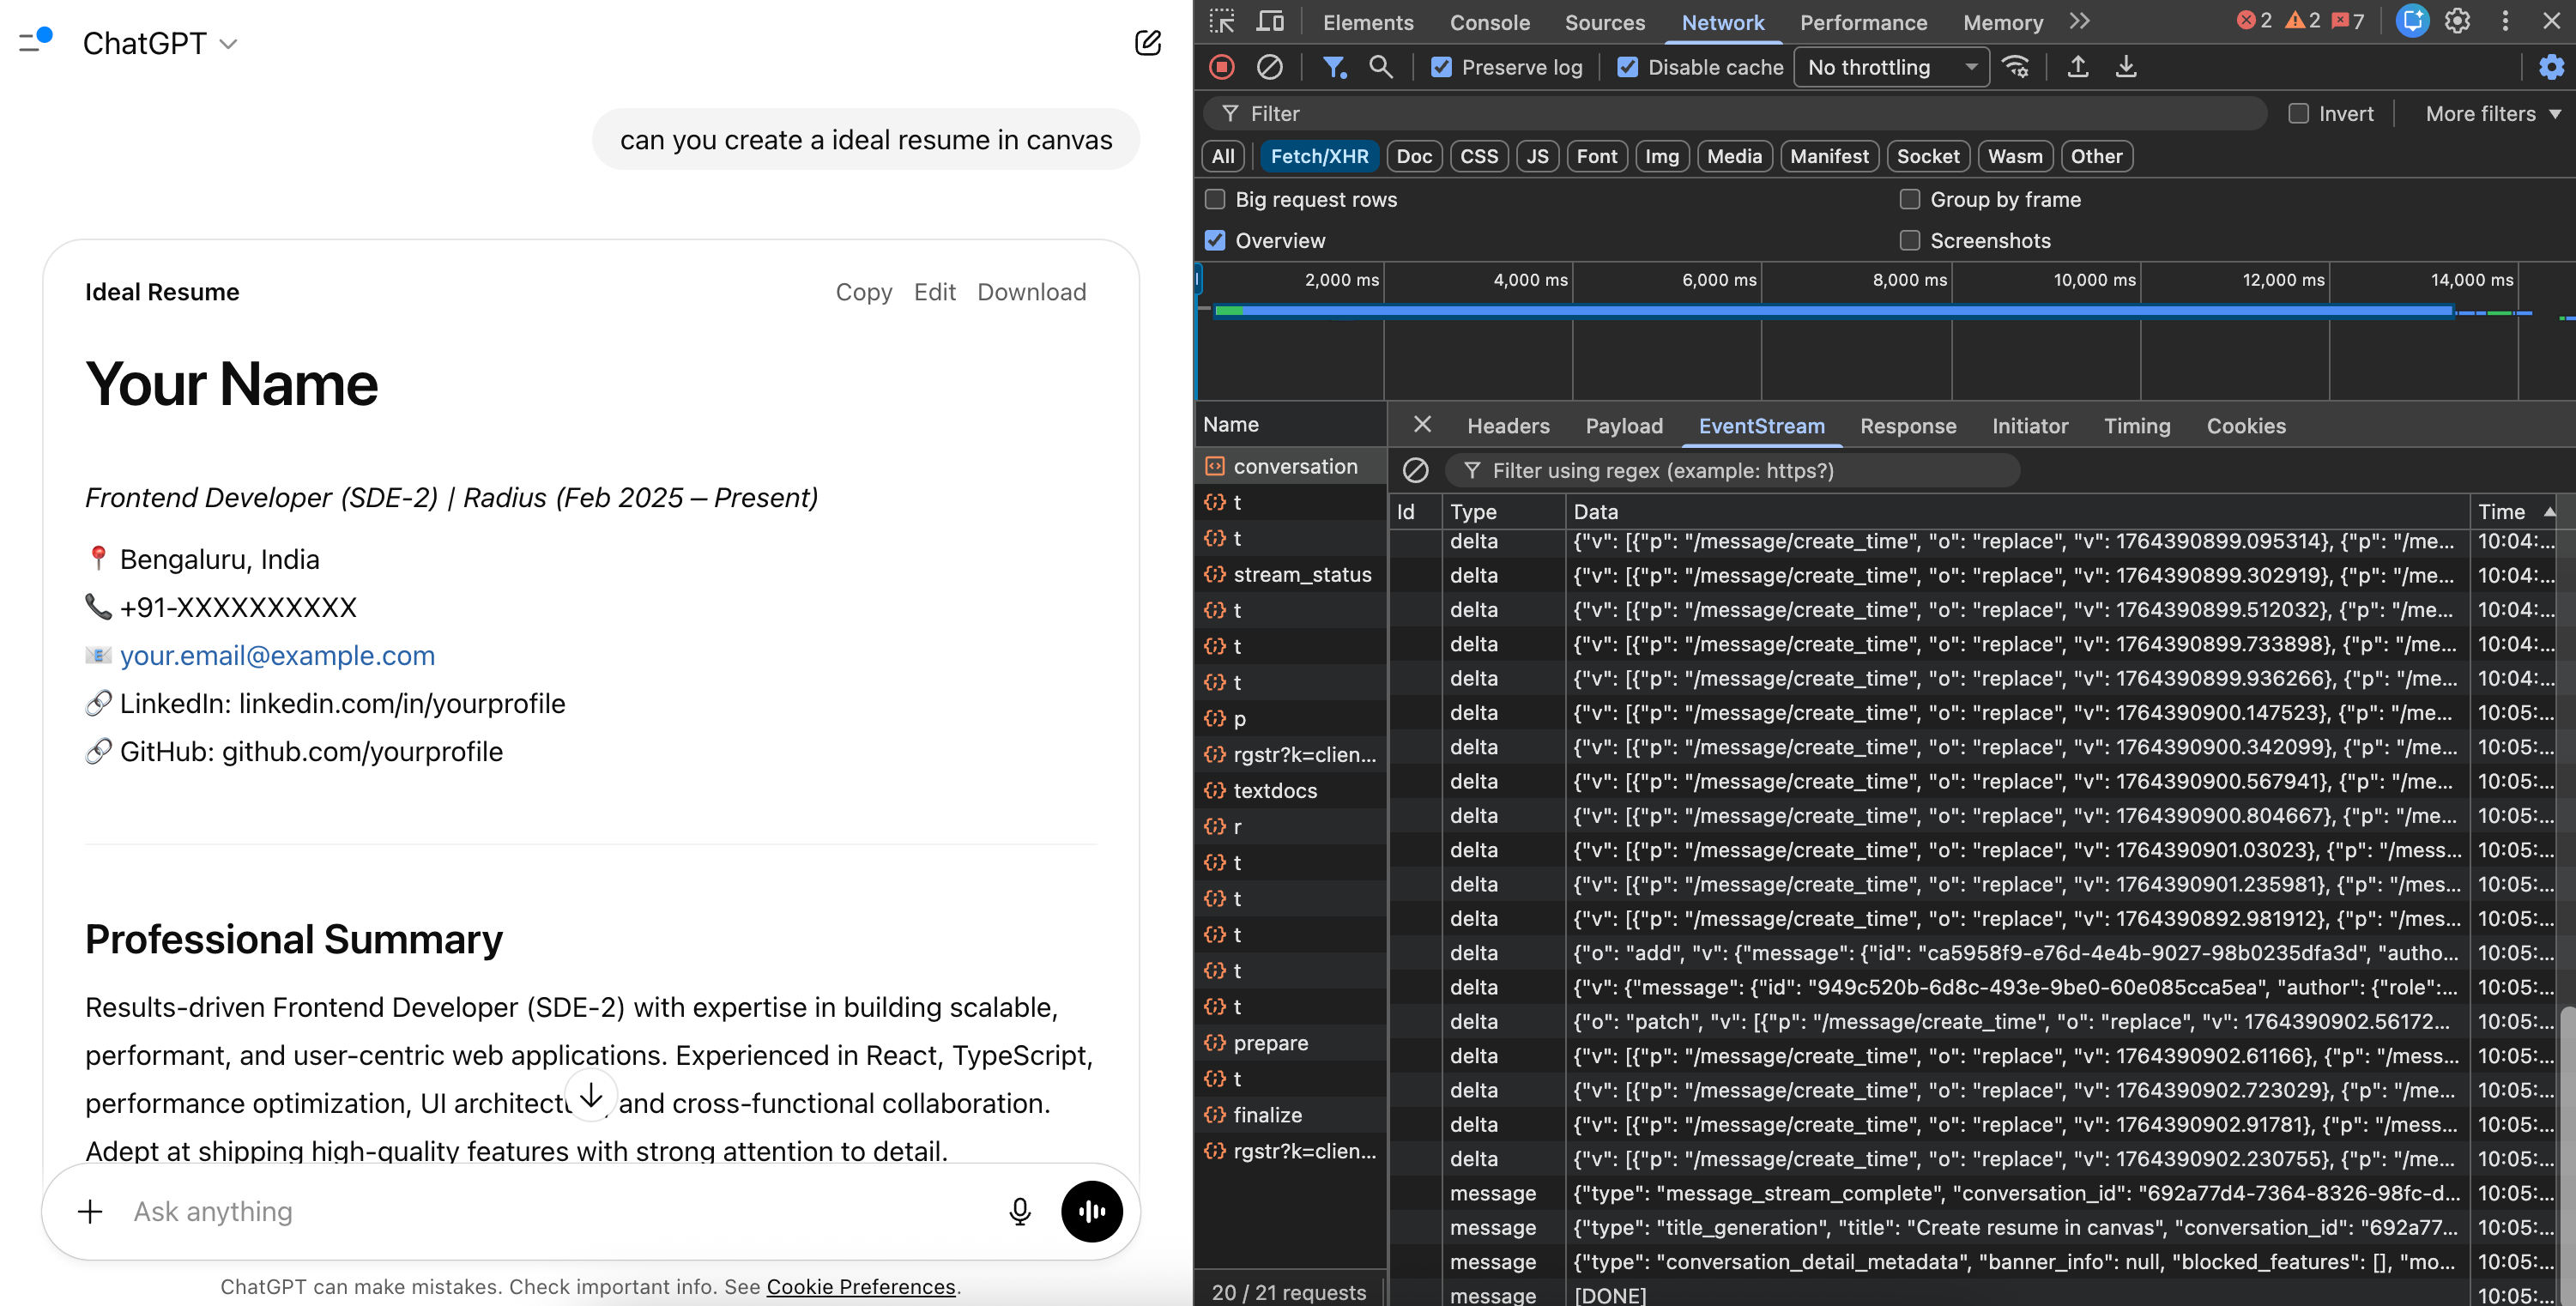Clear the network log
This screenshot has height=1306, width=2576.
(1269, 67)
